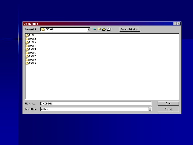Click the Open button

(168, 103)
